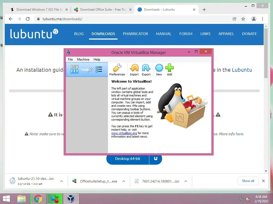Expand options for OfficeSuiteSetup exe download

pos(124,181)
